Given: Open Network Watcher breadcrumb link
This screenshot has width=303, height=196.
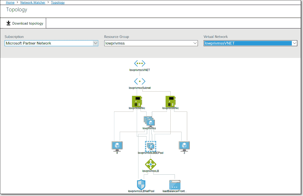Looking at the screenshot, I should coord(33,2).
